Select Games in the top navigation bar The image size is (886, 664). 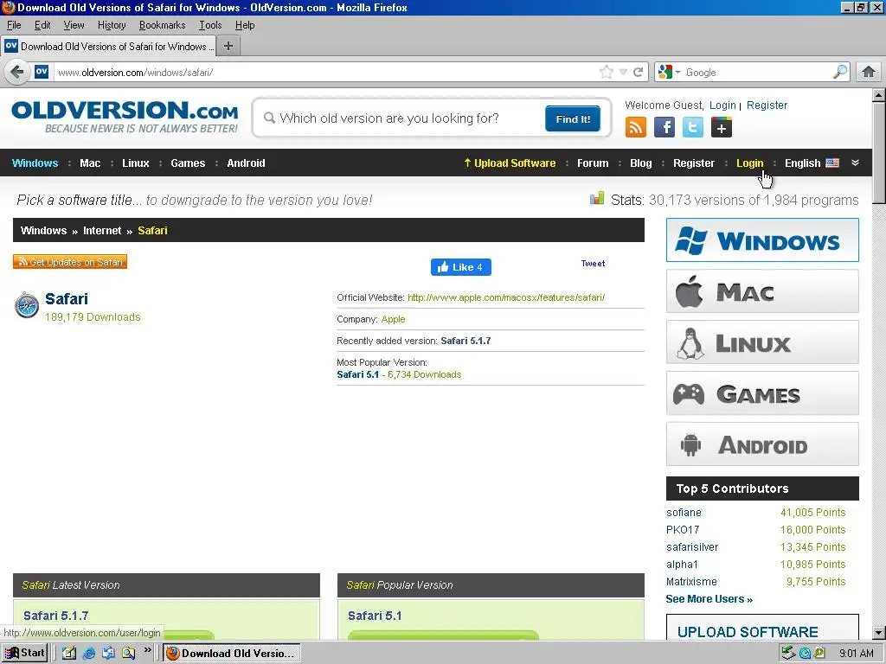pyautogui.click(x=188, y=163)
